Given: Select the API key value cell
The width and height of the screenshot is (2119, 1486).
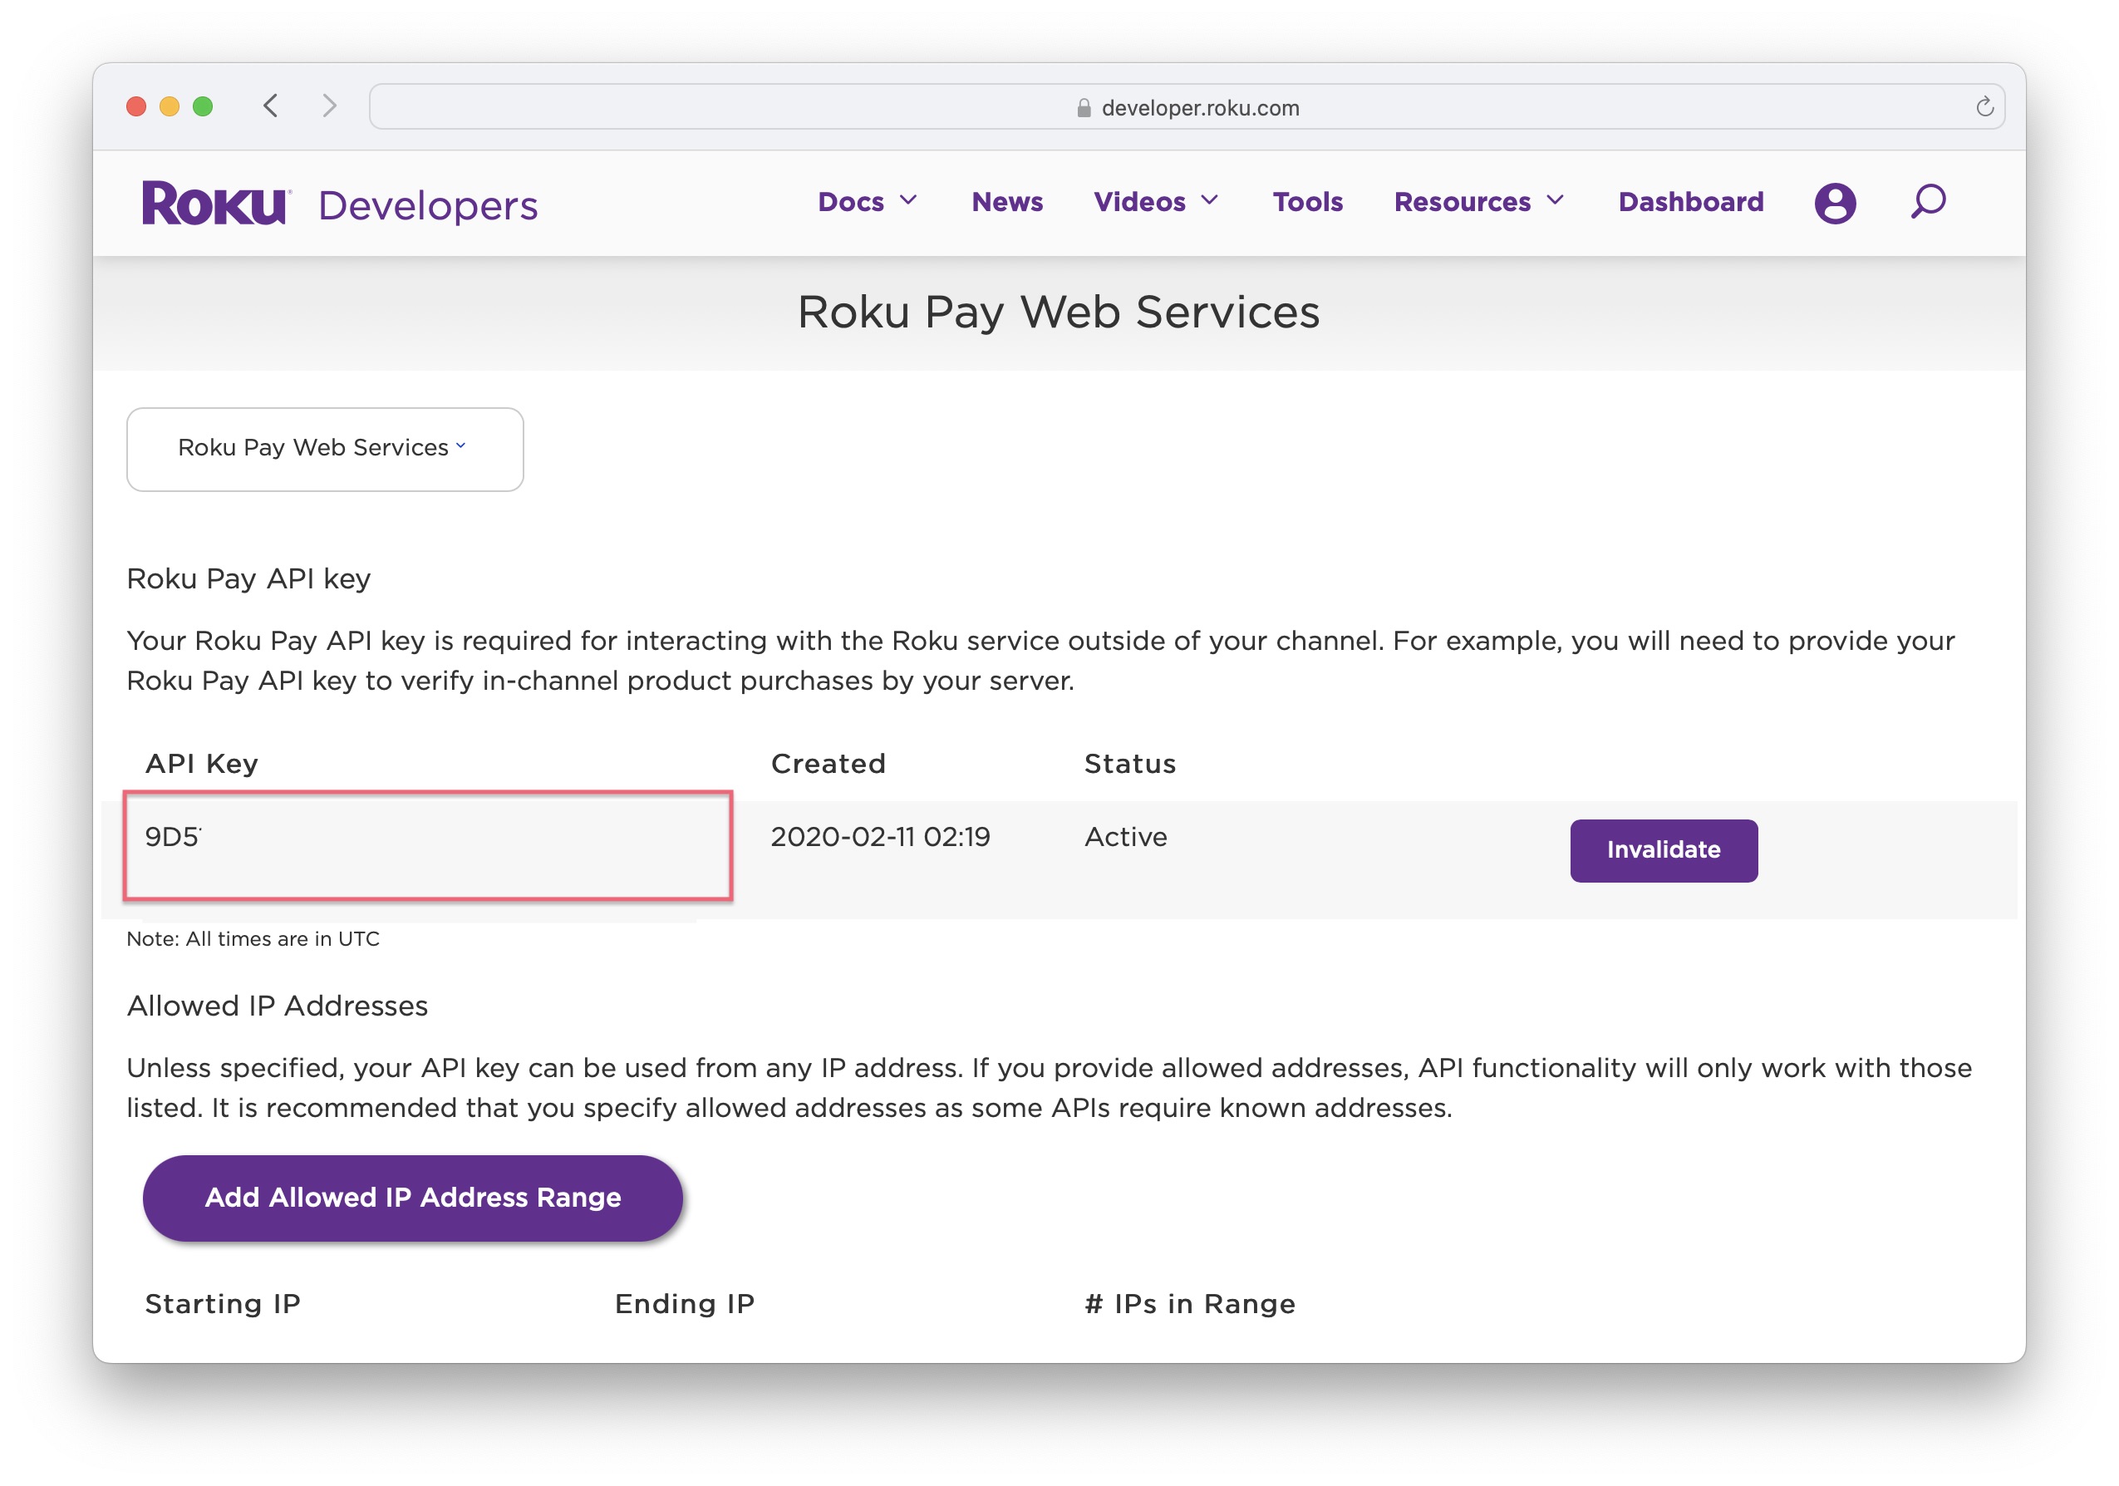Looking at the screenshot, I should coord(427,844).
